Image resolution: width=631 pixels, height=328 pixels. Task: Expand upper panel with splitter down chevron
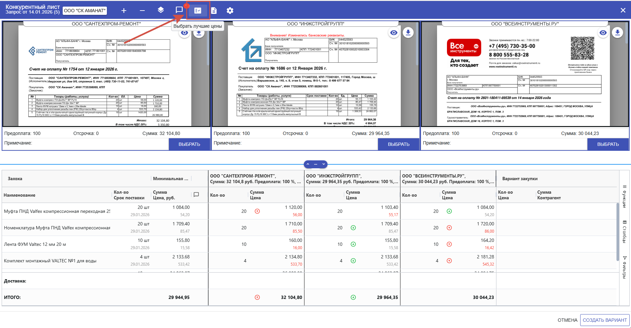(324, 164)
